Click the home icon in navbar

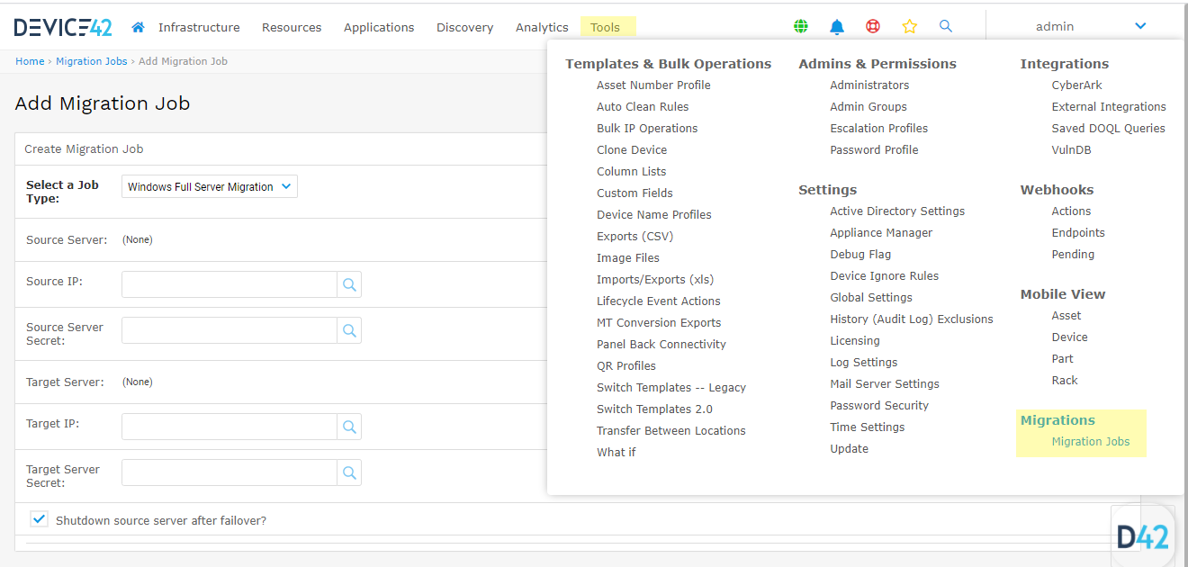pyautogui.click(x=138, y=27)
